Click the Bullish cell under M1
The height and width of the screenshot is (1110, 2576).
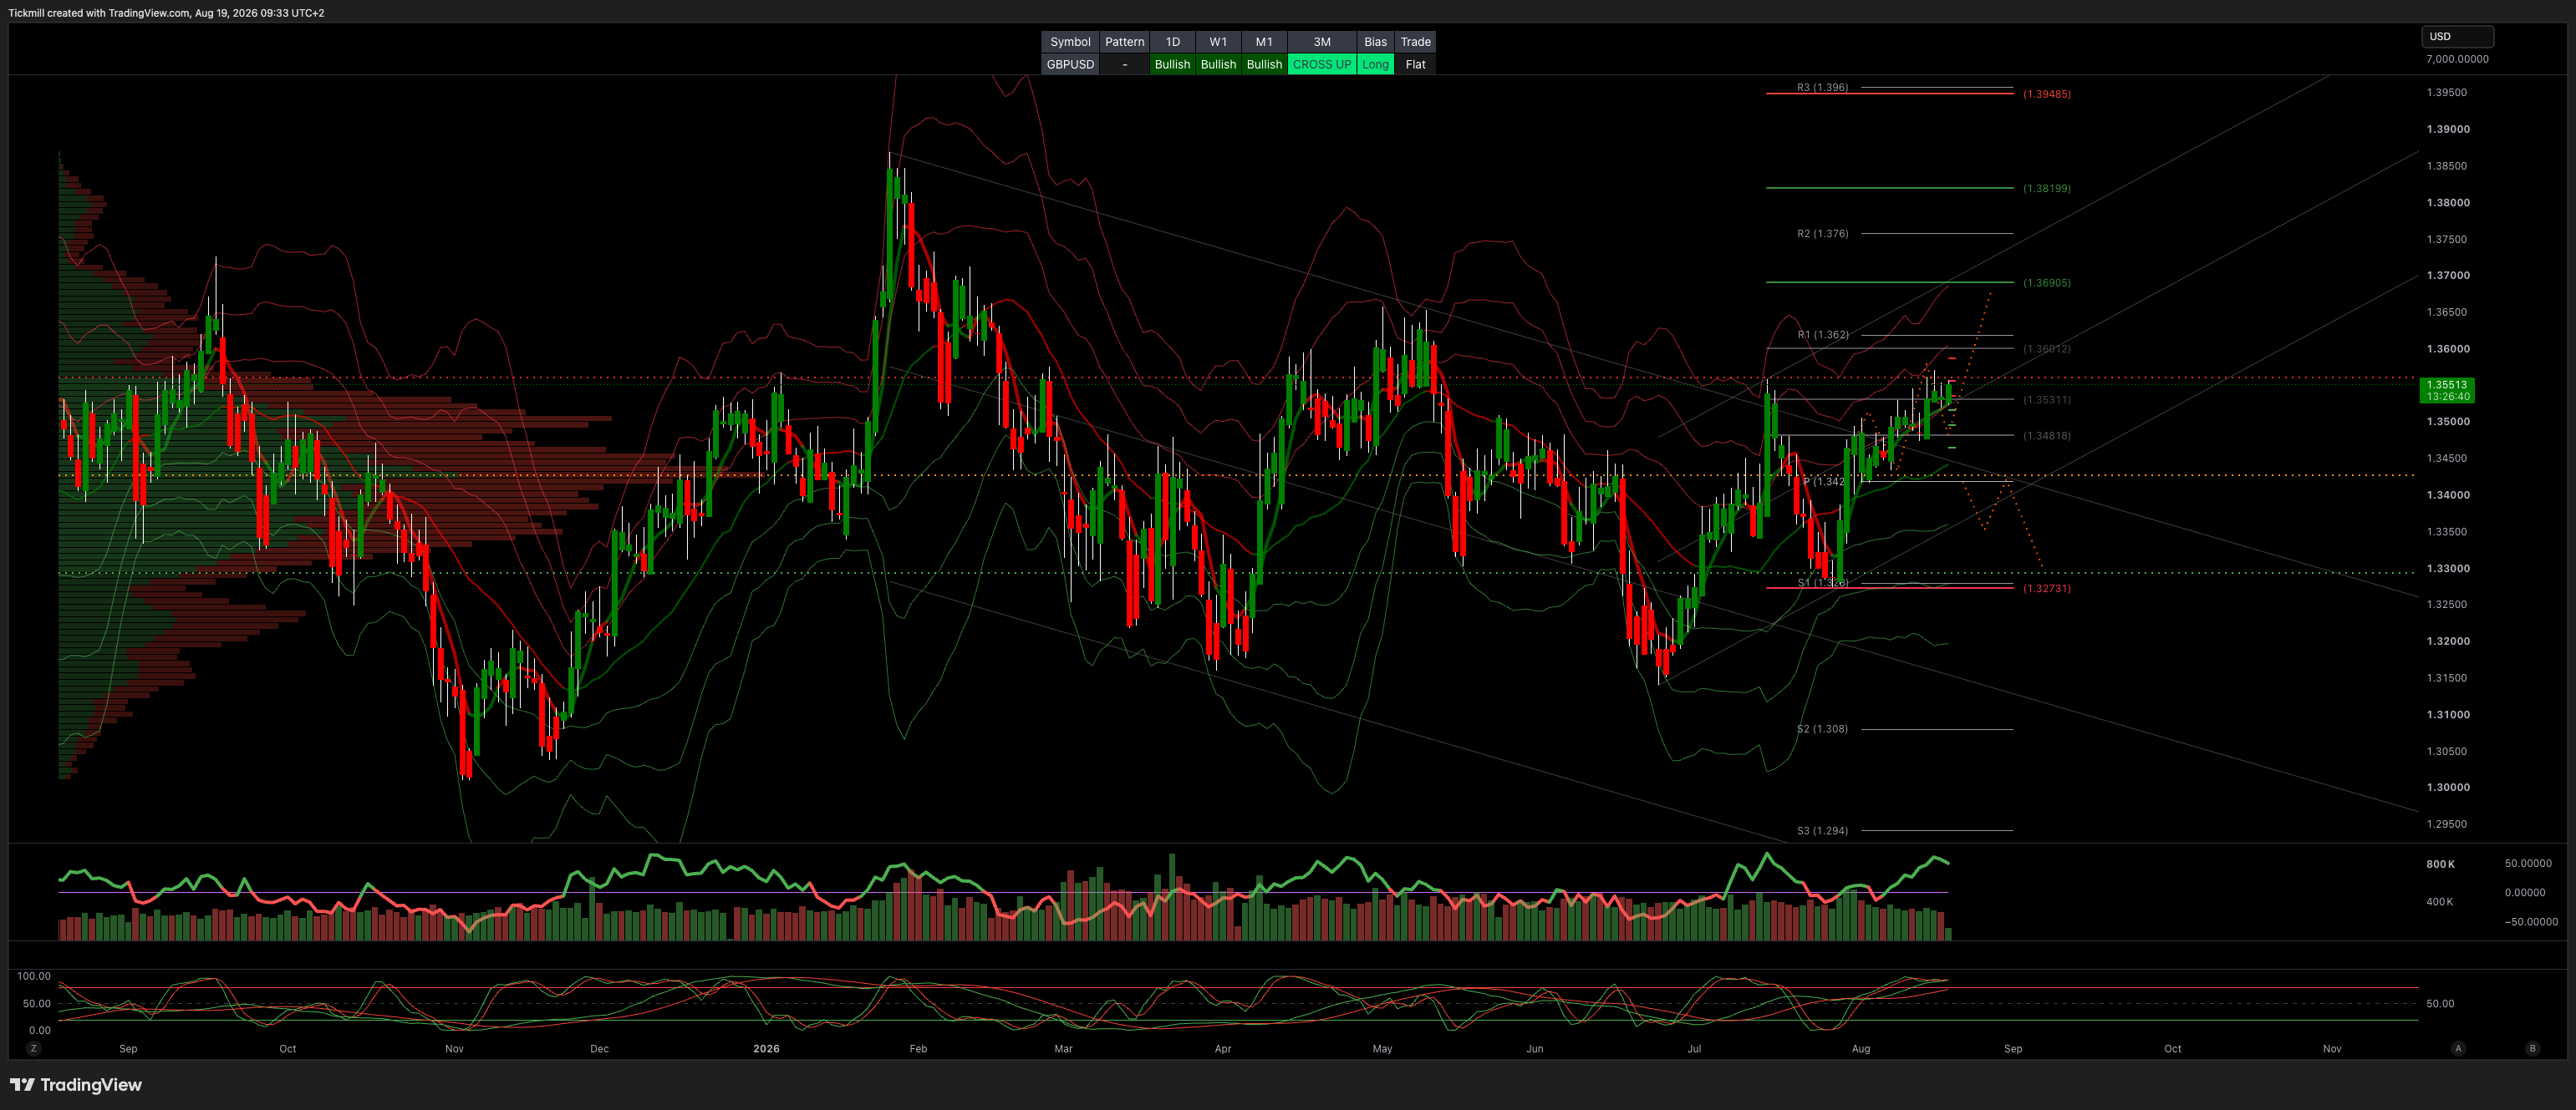pyautogui.click(x=1264, y=64)
